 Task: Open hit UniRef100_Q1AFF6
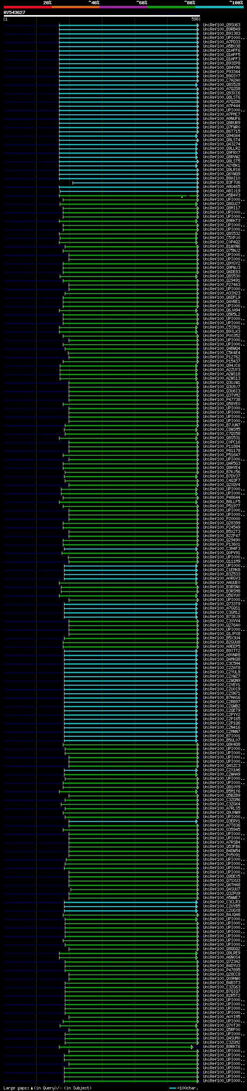(222, 50)
